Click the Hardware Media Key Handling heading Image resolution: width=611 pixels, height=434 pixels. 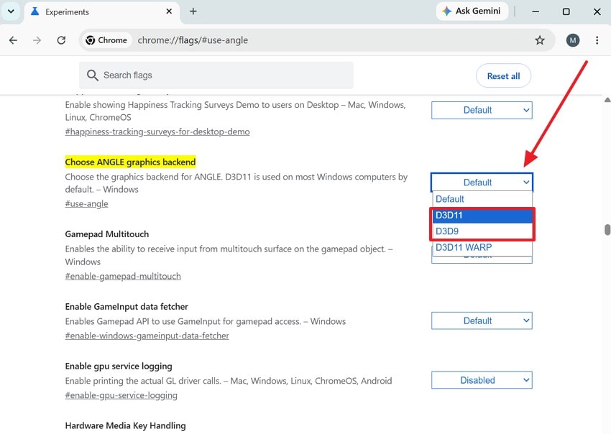125,426
